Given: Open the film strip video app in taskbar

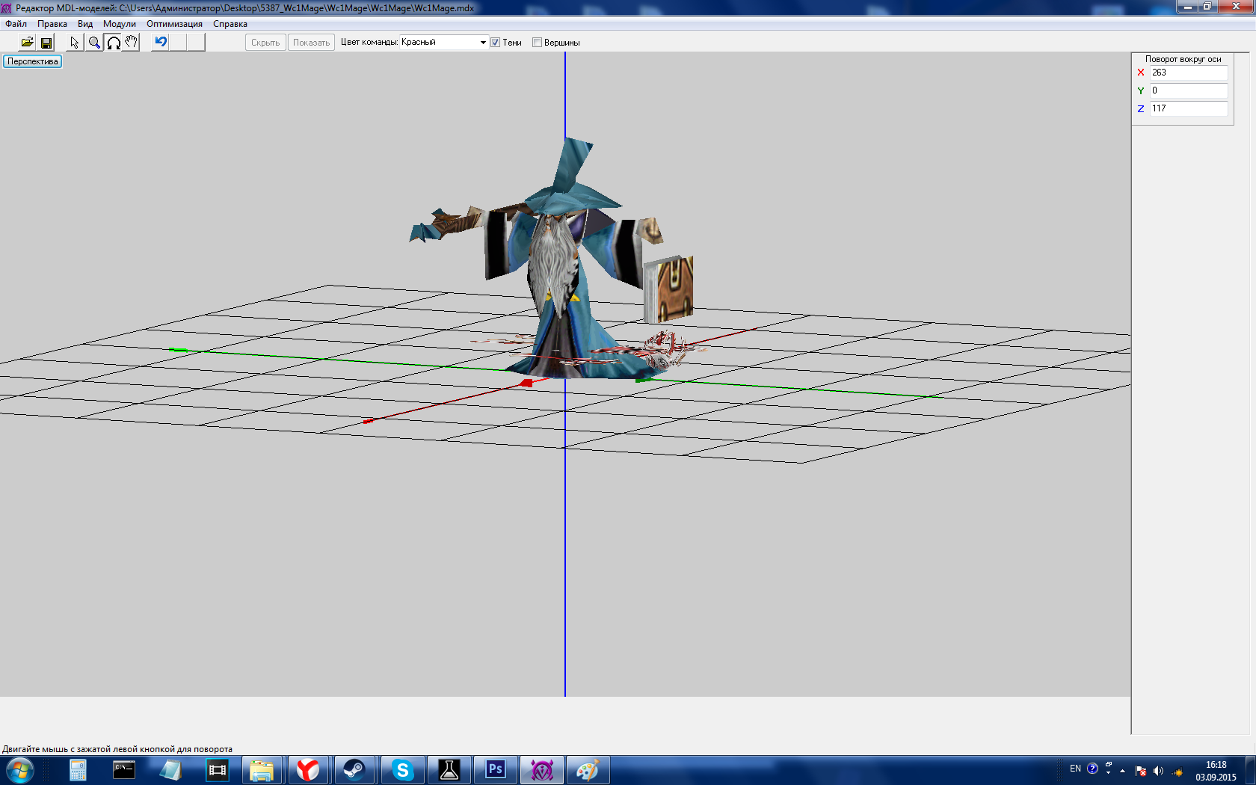Looking at the screenshot, I should point(217,770).
